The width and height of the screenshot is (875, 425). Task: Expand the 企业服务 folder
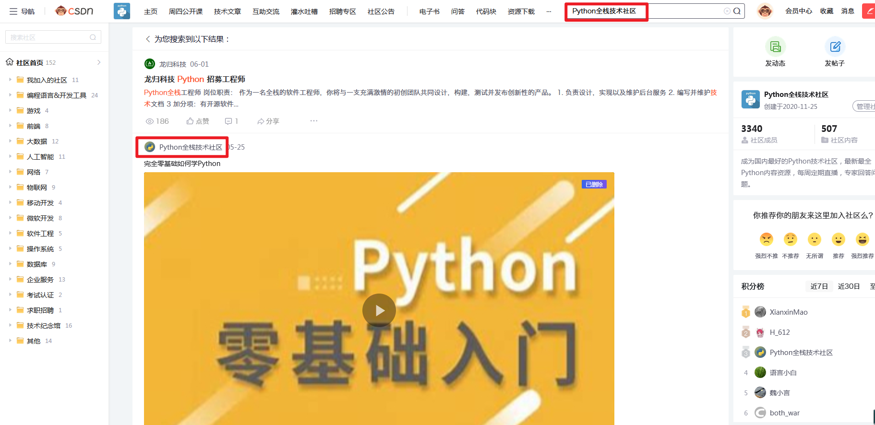coord(10,279)
